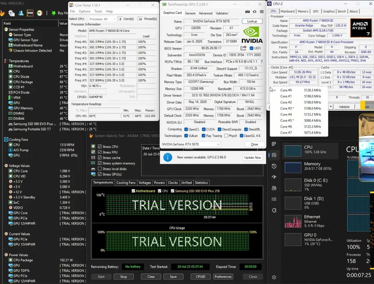Screen dimensions: 374x284
Task: Click the green Buy Now star icon
Action: tap(54, 13)
